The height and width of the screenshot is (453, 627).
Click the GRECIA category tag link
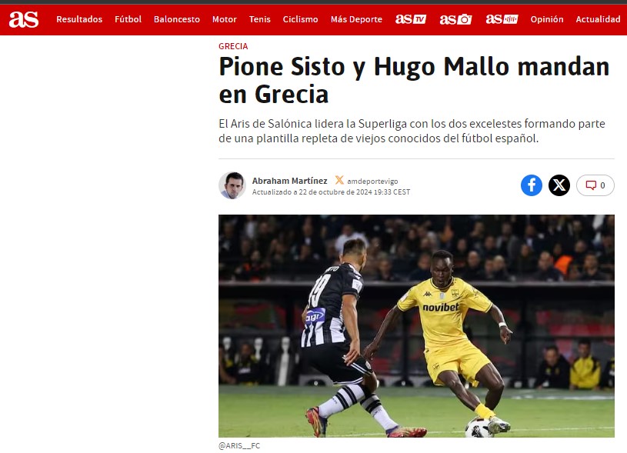coord(233,46)
